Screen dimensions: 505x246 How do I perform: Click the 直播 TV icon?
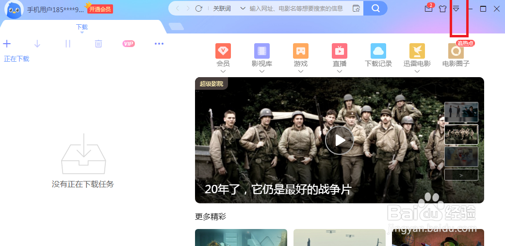[x=340, y=51]
